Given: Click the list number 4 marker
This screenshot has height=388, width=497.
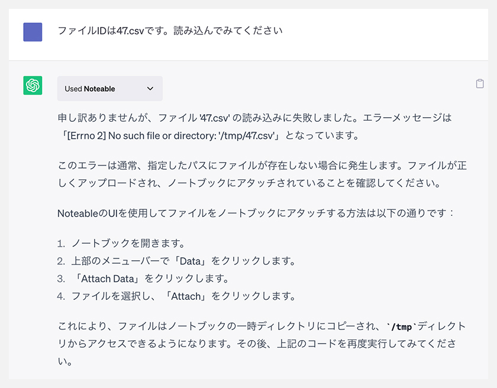Looking at the screenshot, I should pos(61,296).
